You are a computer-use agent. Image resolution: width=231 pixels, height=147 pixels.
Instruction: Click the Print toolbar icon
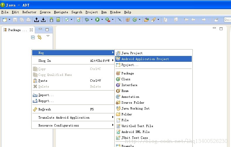28,20
